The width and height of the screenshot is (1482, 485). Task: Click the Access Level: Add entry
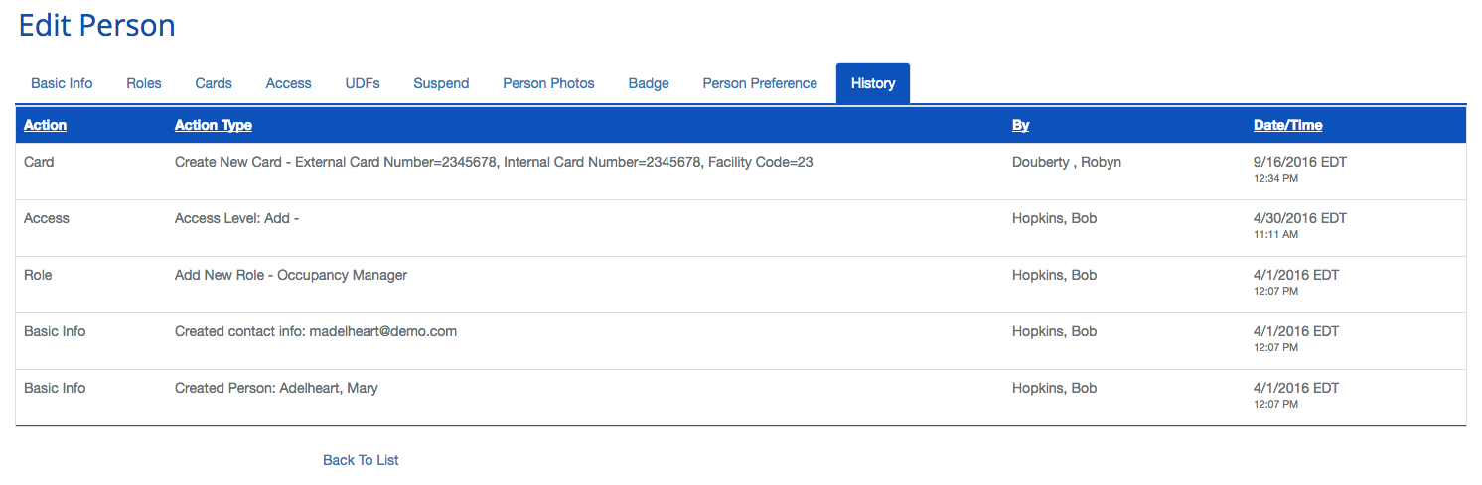[x=236, y=218]
